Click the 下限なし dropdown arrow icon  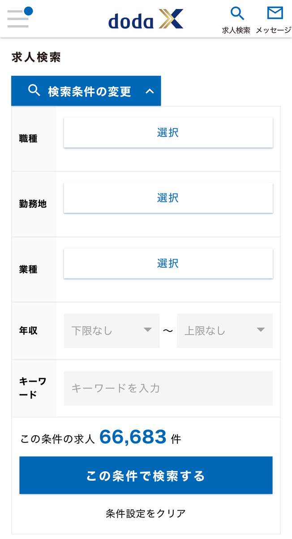pyautogui.click(x=149, y=331)
